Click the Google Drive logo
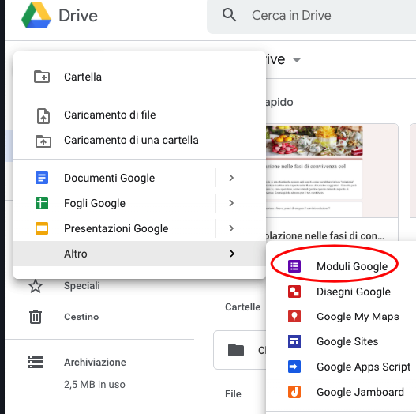 coord(36,15)
